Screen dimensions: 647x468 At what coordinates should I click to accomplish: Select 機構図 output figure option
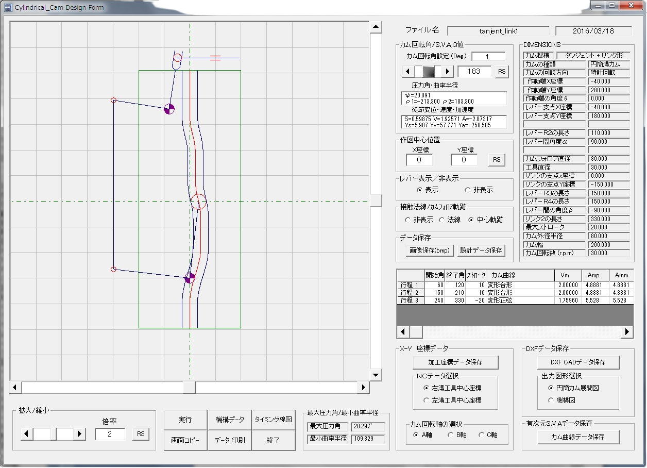tap(551, 400)
